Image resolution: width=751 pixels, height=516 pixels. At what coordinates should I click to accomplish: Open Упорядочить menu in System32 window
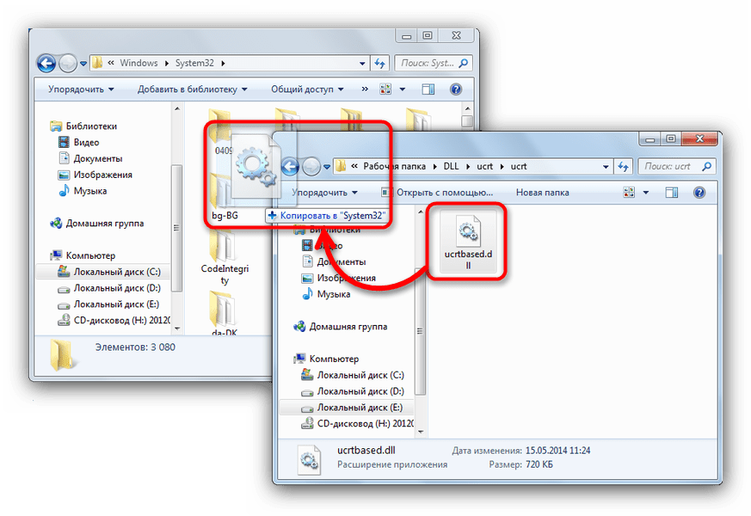(x=81, y=89)
